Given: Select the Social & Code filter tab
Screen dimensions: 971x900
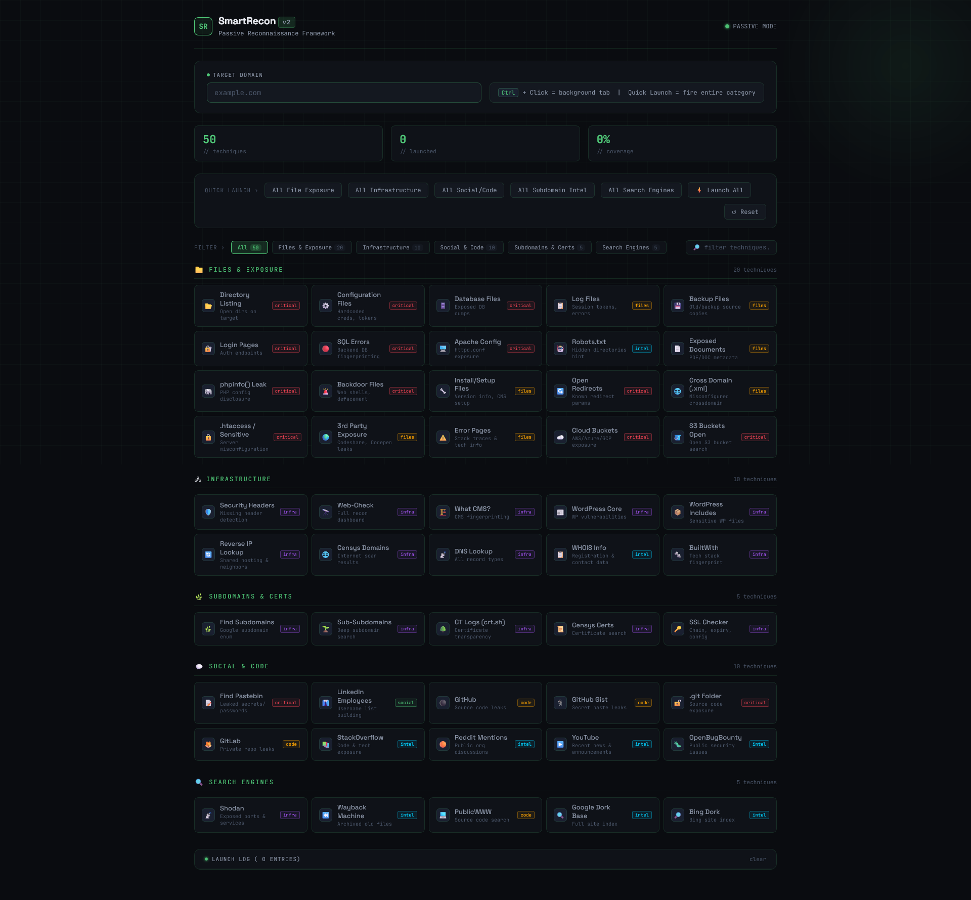Looking at the screenshot, I should (x=468, y=247).
